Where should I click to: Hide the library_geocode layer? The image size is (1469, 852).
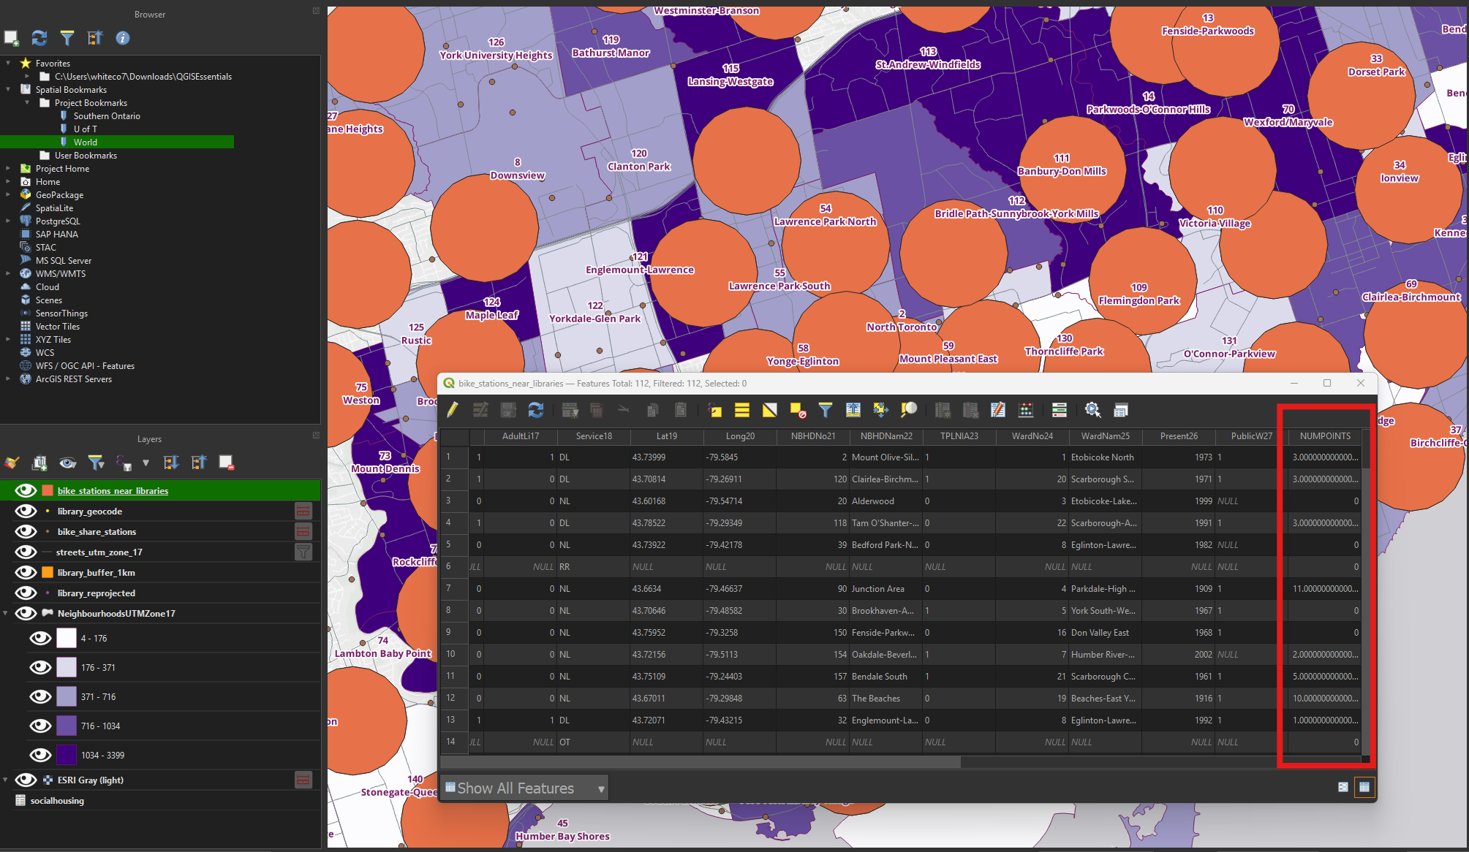pyautogui.click(x=26, y=511)
